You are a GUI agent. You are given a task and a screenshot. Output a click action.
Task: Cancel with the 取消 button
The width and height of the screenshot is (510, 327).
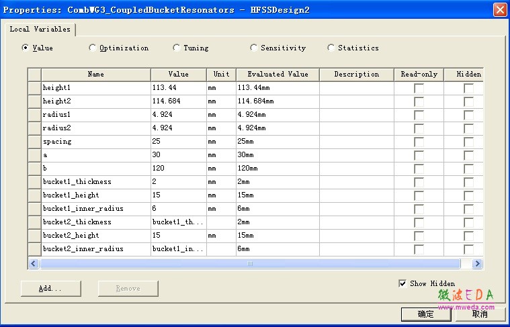pyautogui.click(x=479, y=314)
